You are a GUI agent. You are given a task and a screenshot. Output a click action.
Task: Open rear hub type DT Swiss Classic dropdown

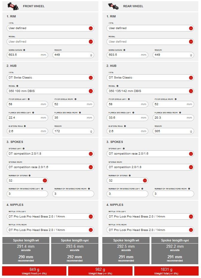point(191,78)
